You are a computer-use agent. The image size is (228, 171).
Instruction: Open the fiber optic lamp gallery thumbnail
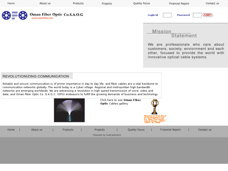point(69,110)
